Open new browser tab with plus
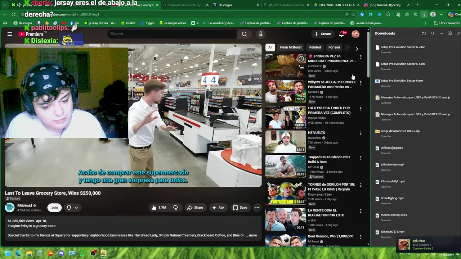Image resolution: width=461 pixels, height=259 pixels. pyautogui.click(x=417, y=5)
